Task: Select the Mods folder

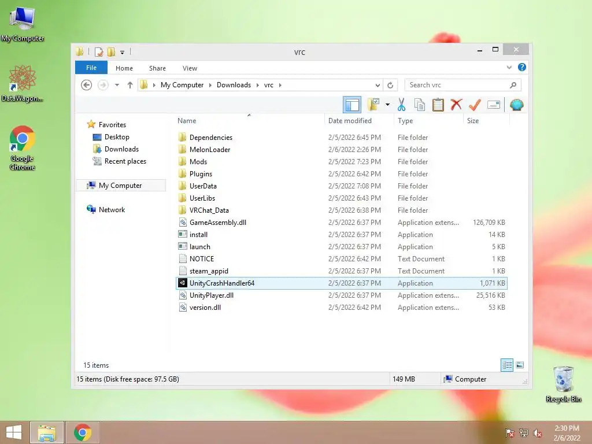Action: coord(198,162)
